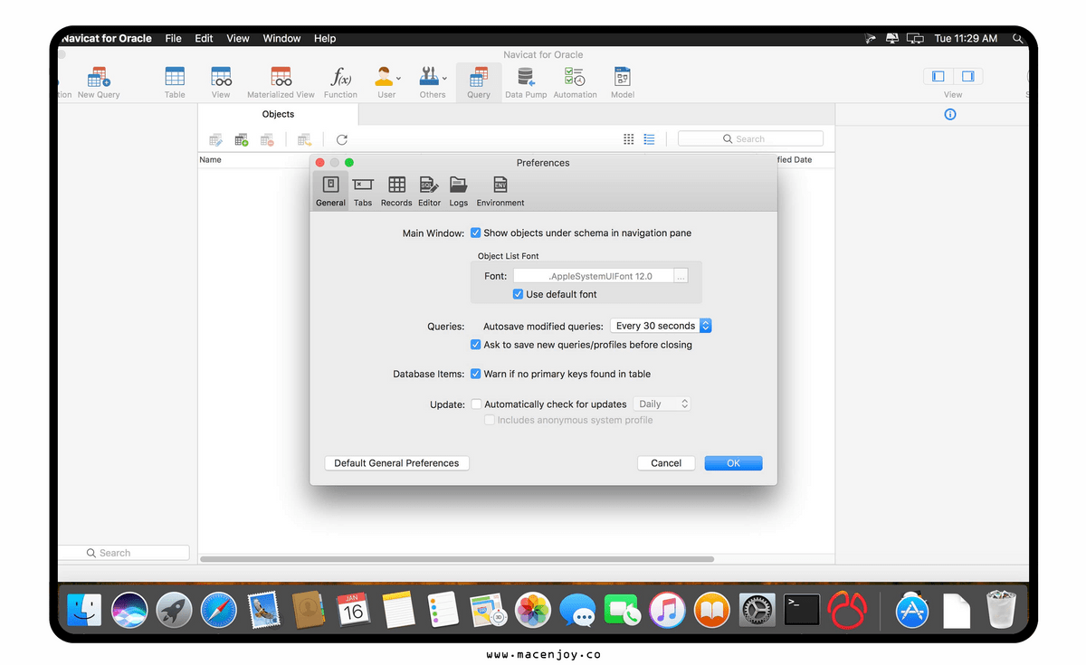Image resolution: width=1086 pixels, height=665 pixels.
Task: Open the Edit menu
Action: 205,38
